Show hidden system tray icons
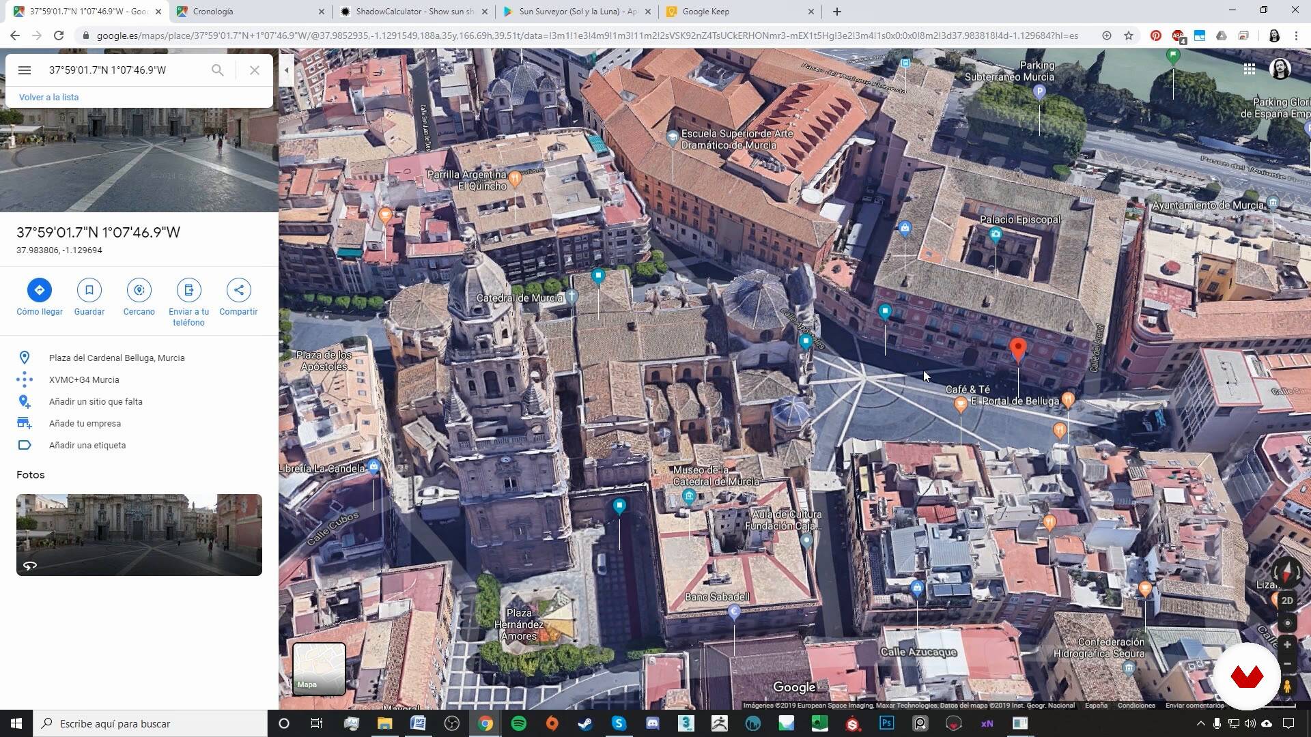The image size is (1311, 737). click(1201, 723)
